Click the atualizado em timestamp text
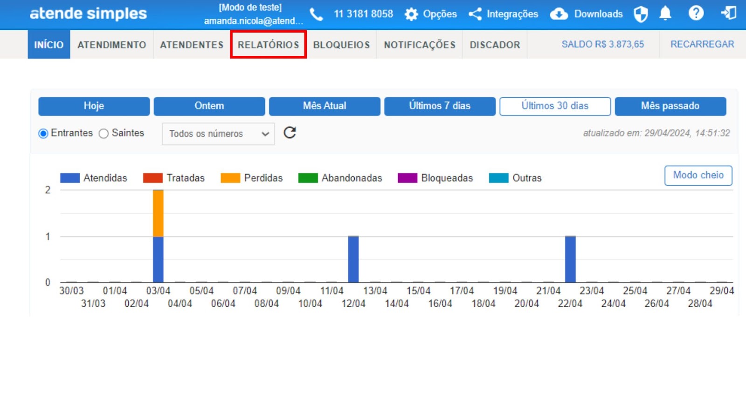Viewport: 746px width, 419px height. 656,133
